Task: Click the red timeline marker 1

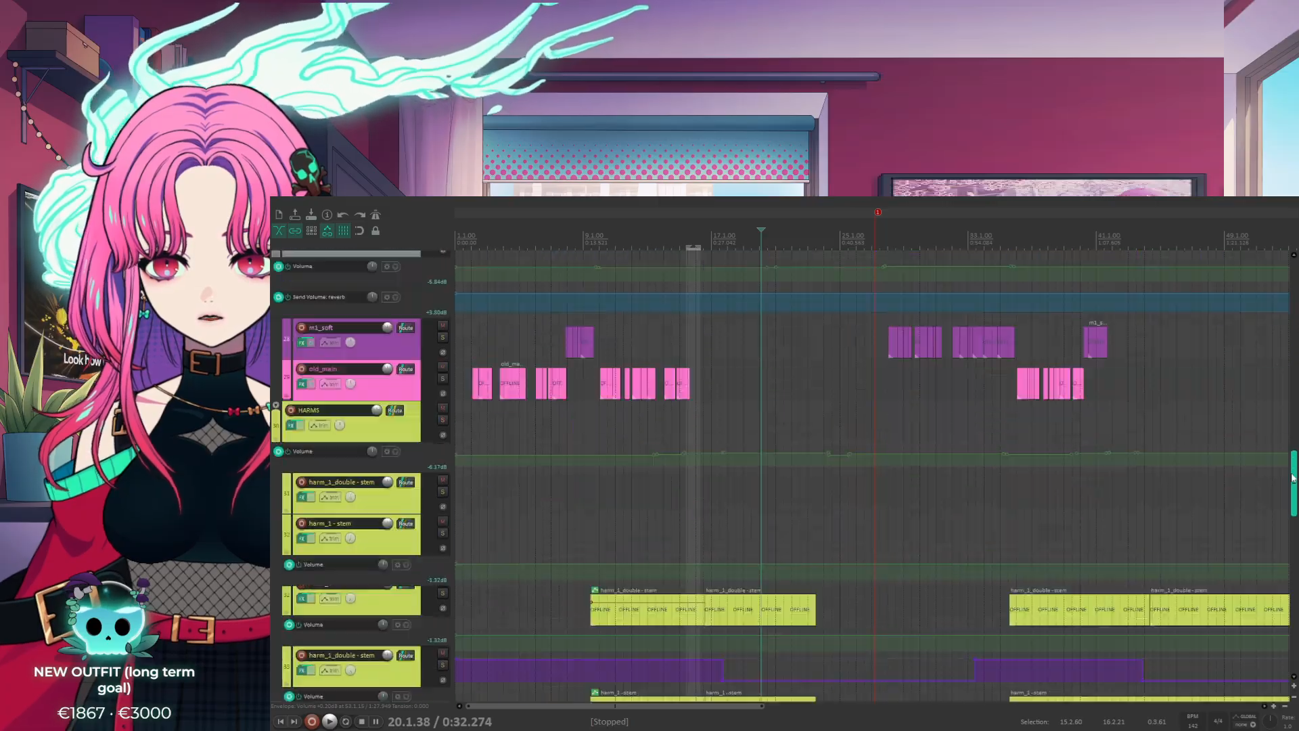Action: [878, 213]
